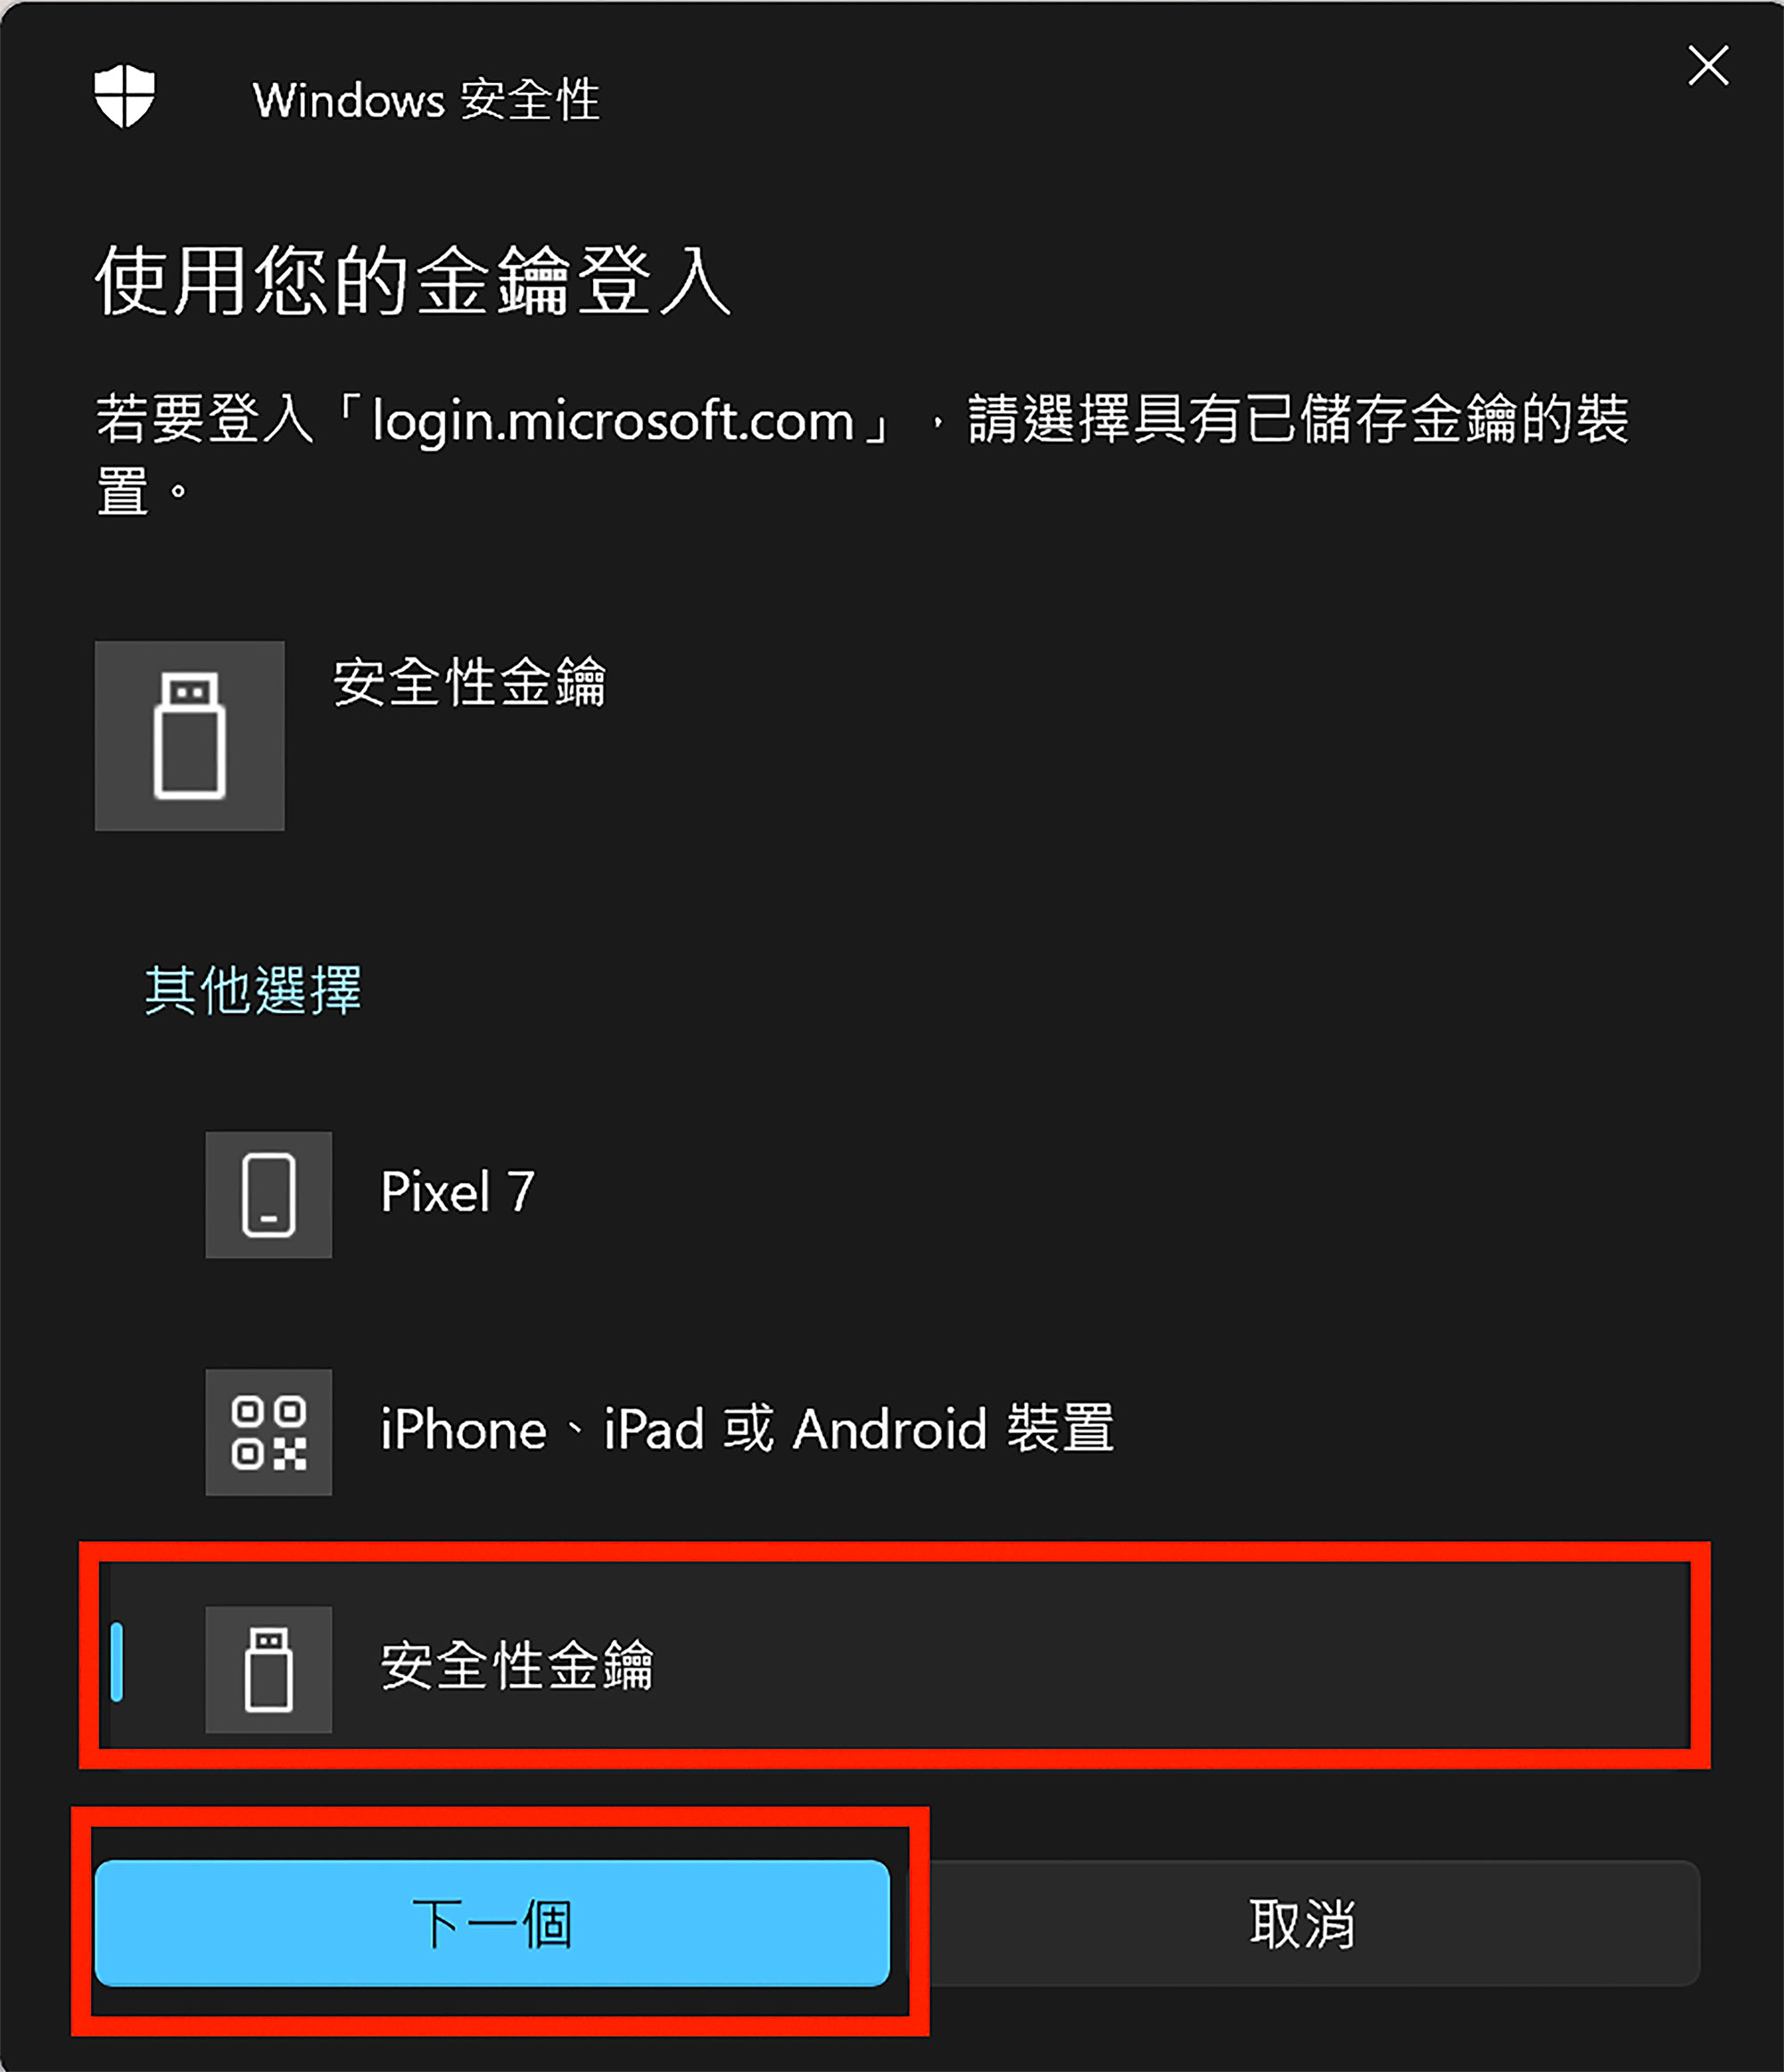Click the 請選擇具有已儲存金鑰的裝置 description text
The image size is (1784, 2072).
[1298, 419]
